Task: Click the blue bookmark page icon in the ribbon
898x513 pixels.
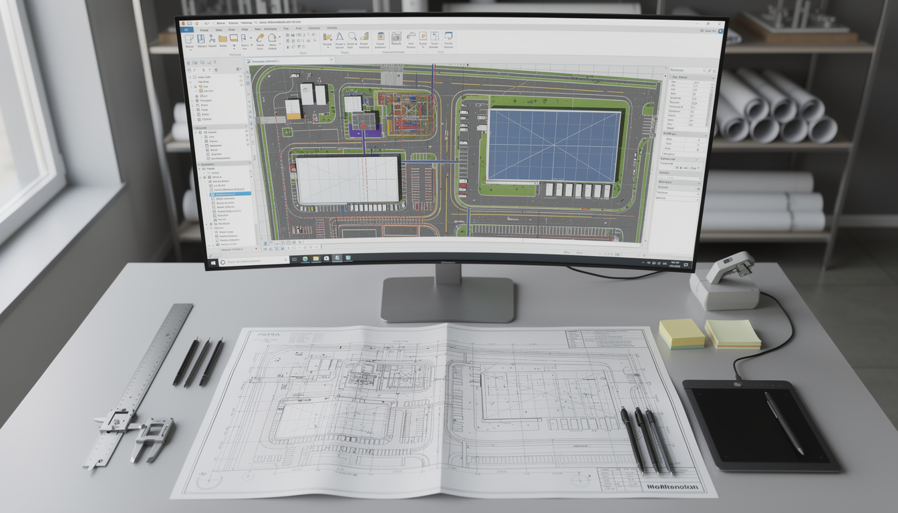Action: (243, 38)
